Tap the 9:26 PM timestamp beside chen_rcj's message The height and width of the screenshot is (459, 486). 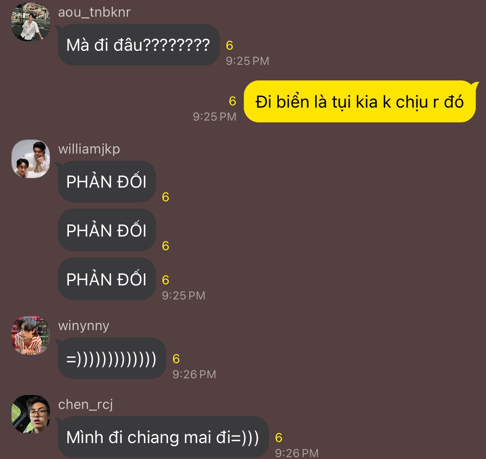coord(297,453)
